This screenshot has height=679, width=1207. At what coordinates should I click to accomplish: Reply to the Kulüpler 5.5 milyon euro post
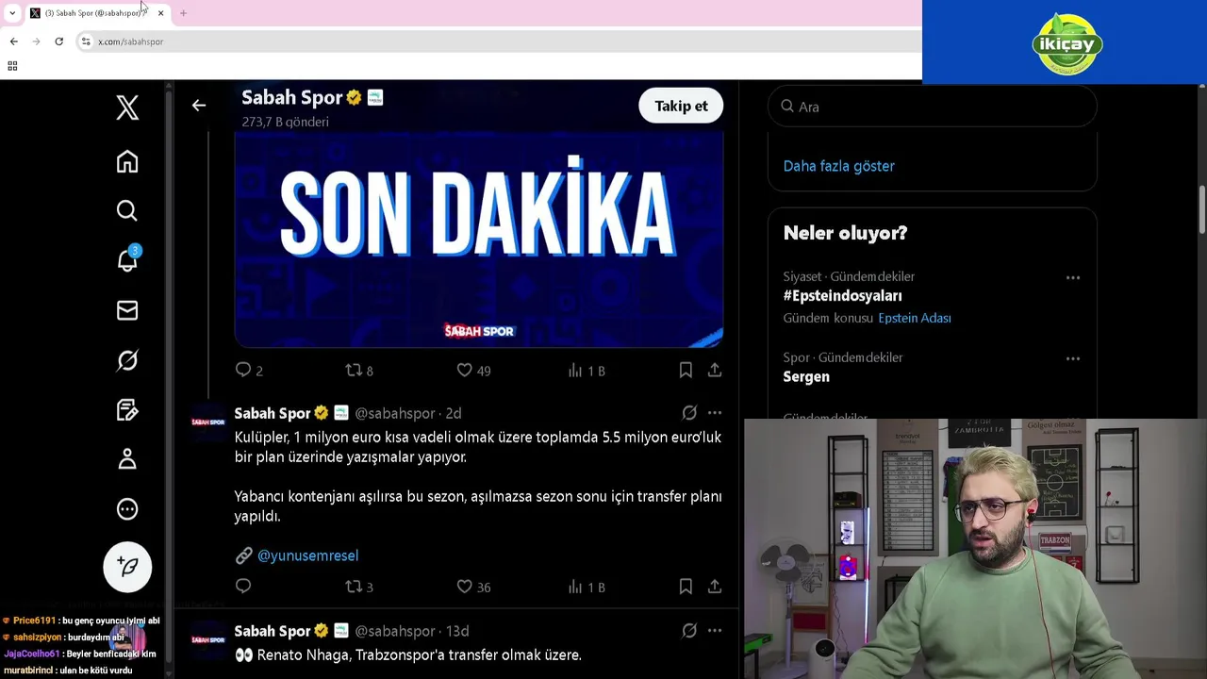(243, 587)
